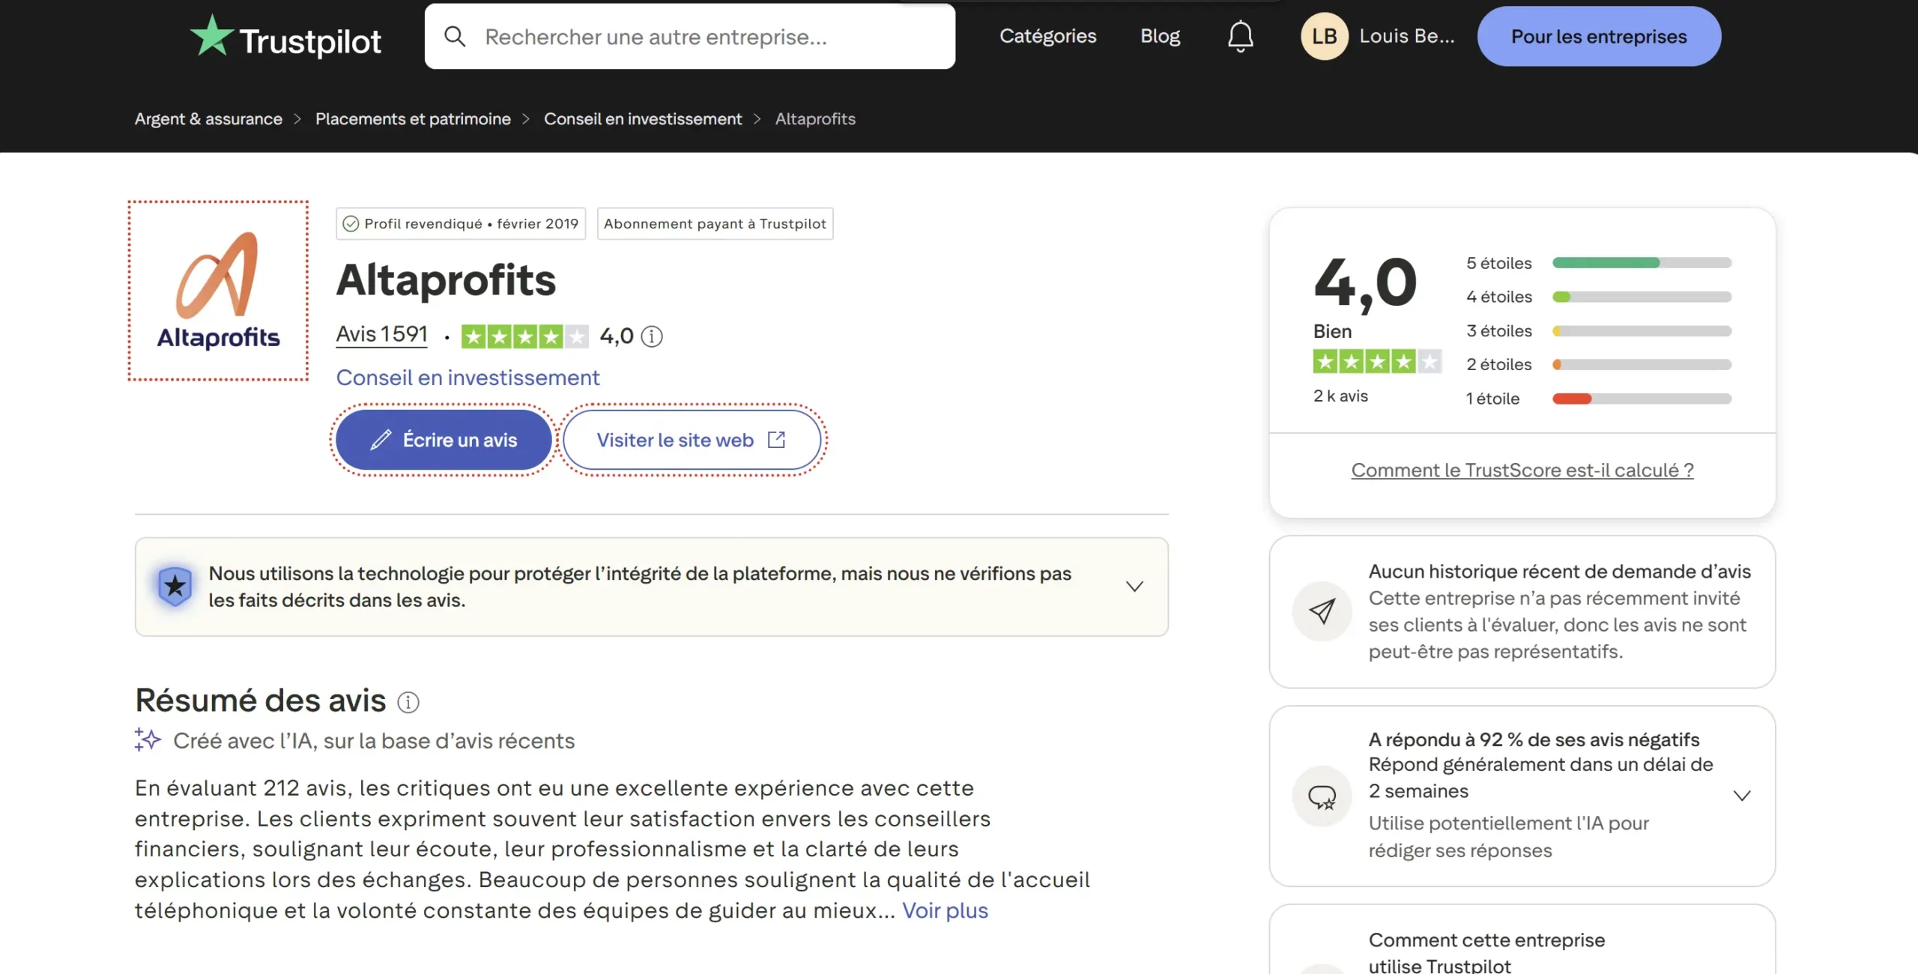
Task: Open the Blog page
Action: click(x=1160, y=36)
